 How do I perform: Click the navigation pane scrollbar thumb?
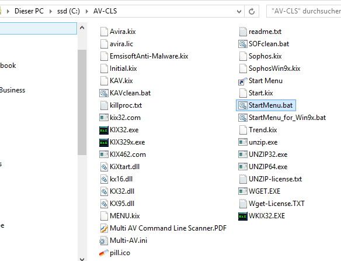coord(82,102)
